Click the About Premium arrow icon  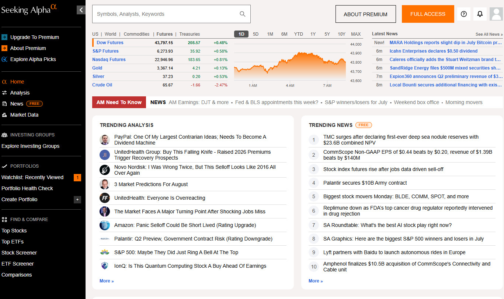4,48
